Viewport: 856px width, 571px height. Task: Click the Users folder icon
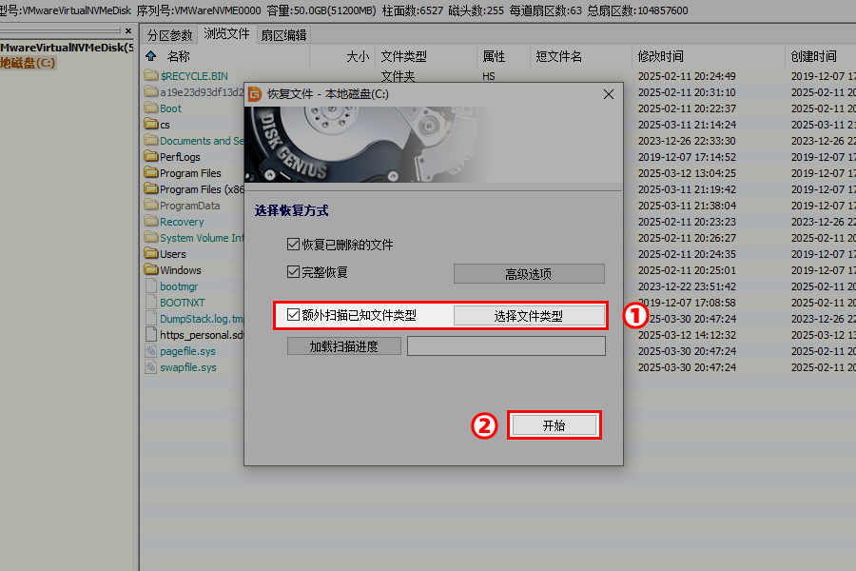(x=151, y=253)
